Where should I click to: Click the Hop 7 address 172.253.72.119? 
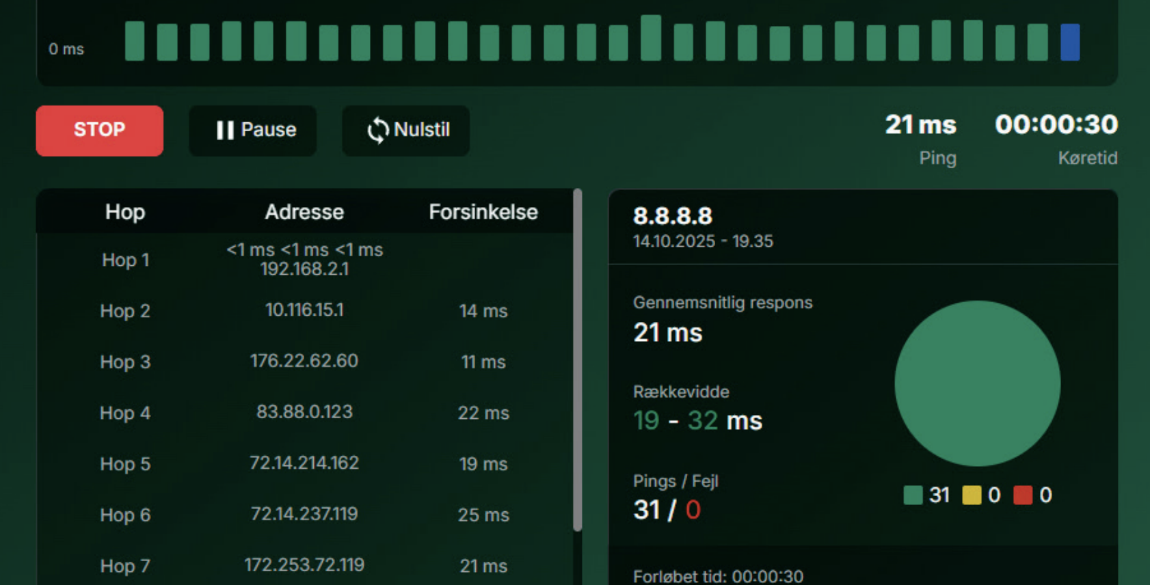click(x=304, y=565)
